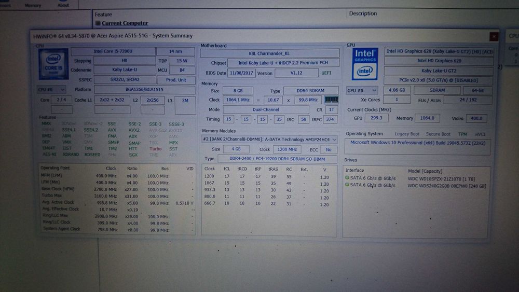Image resolution: width=519 pixels, height=292 pixels.
Task: Click the DDR4-2400 / PC4-19200 type field
Action: point(277,159)
